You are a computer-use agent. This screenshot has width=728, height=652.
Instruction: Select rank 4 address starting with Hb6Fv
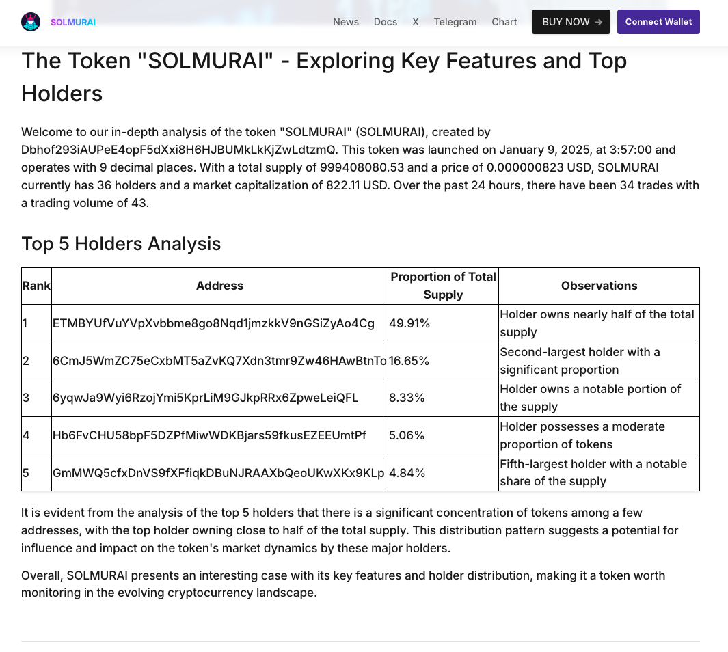209,435
